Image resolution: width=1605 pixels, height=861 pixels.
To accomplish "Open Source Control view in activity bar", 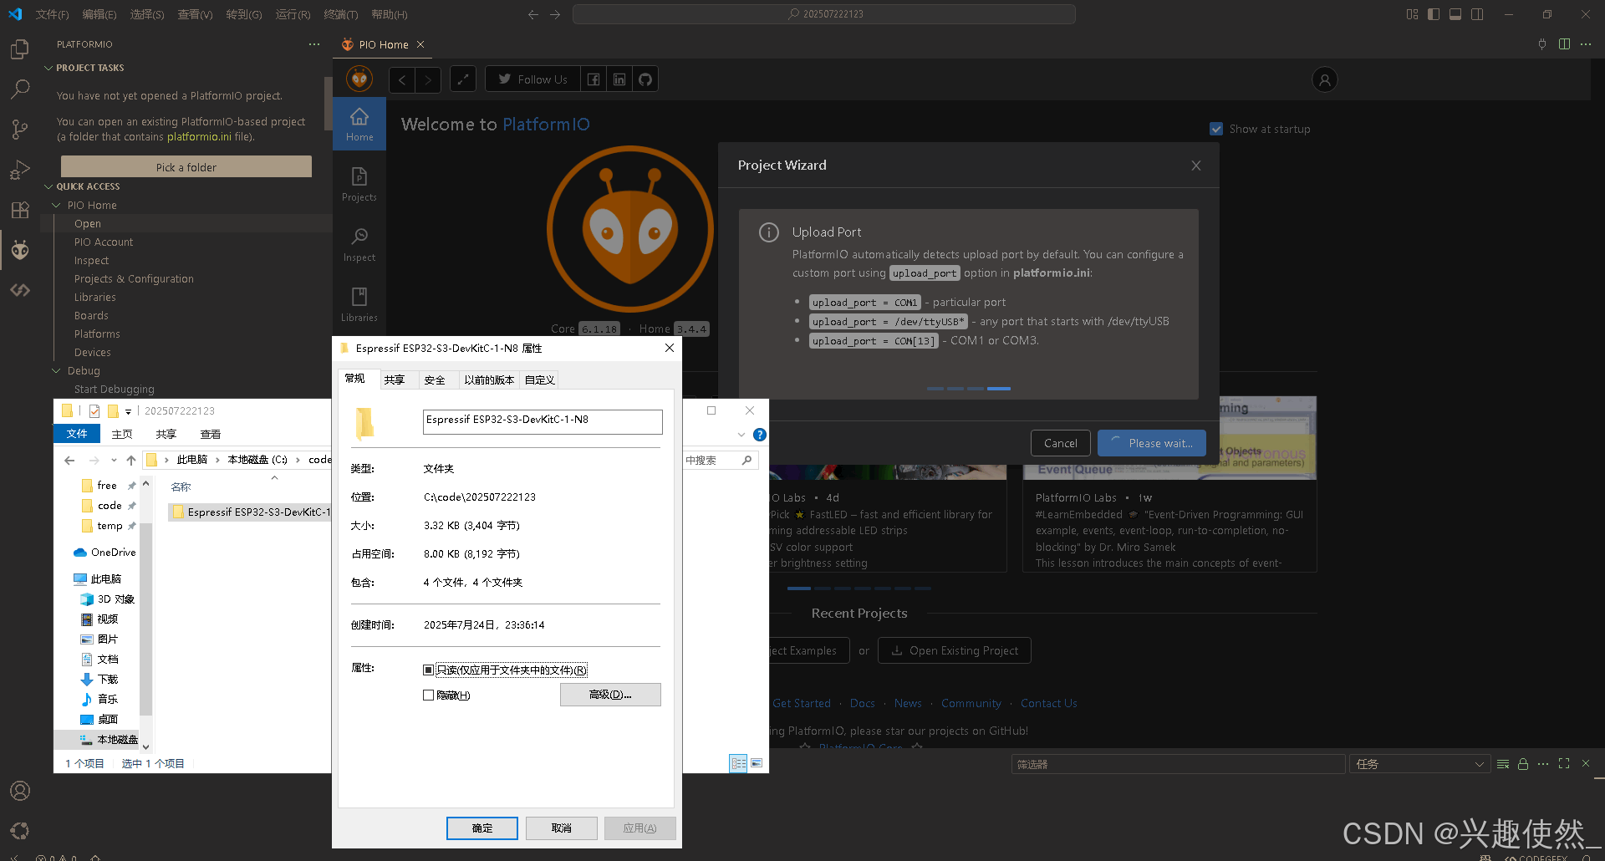I will [x=20, y=129].
